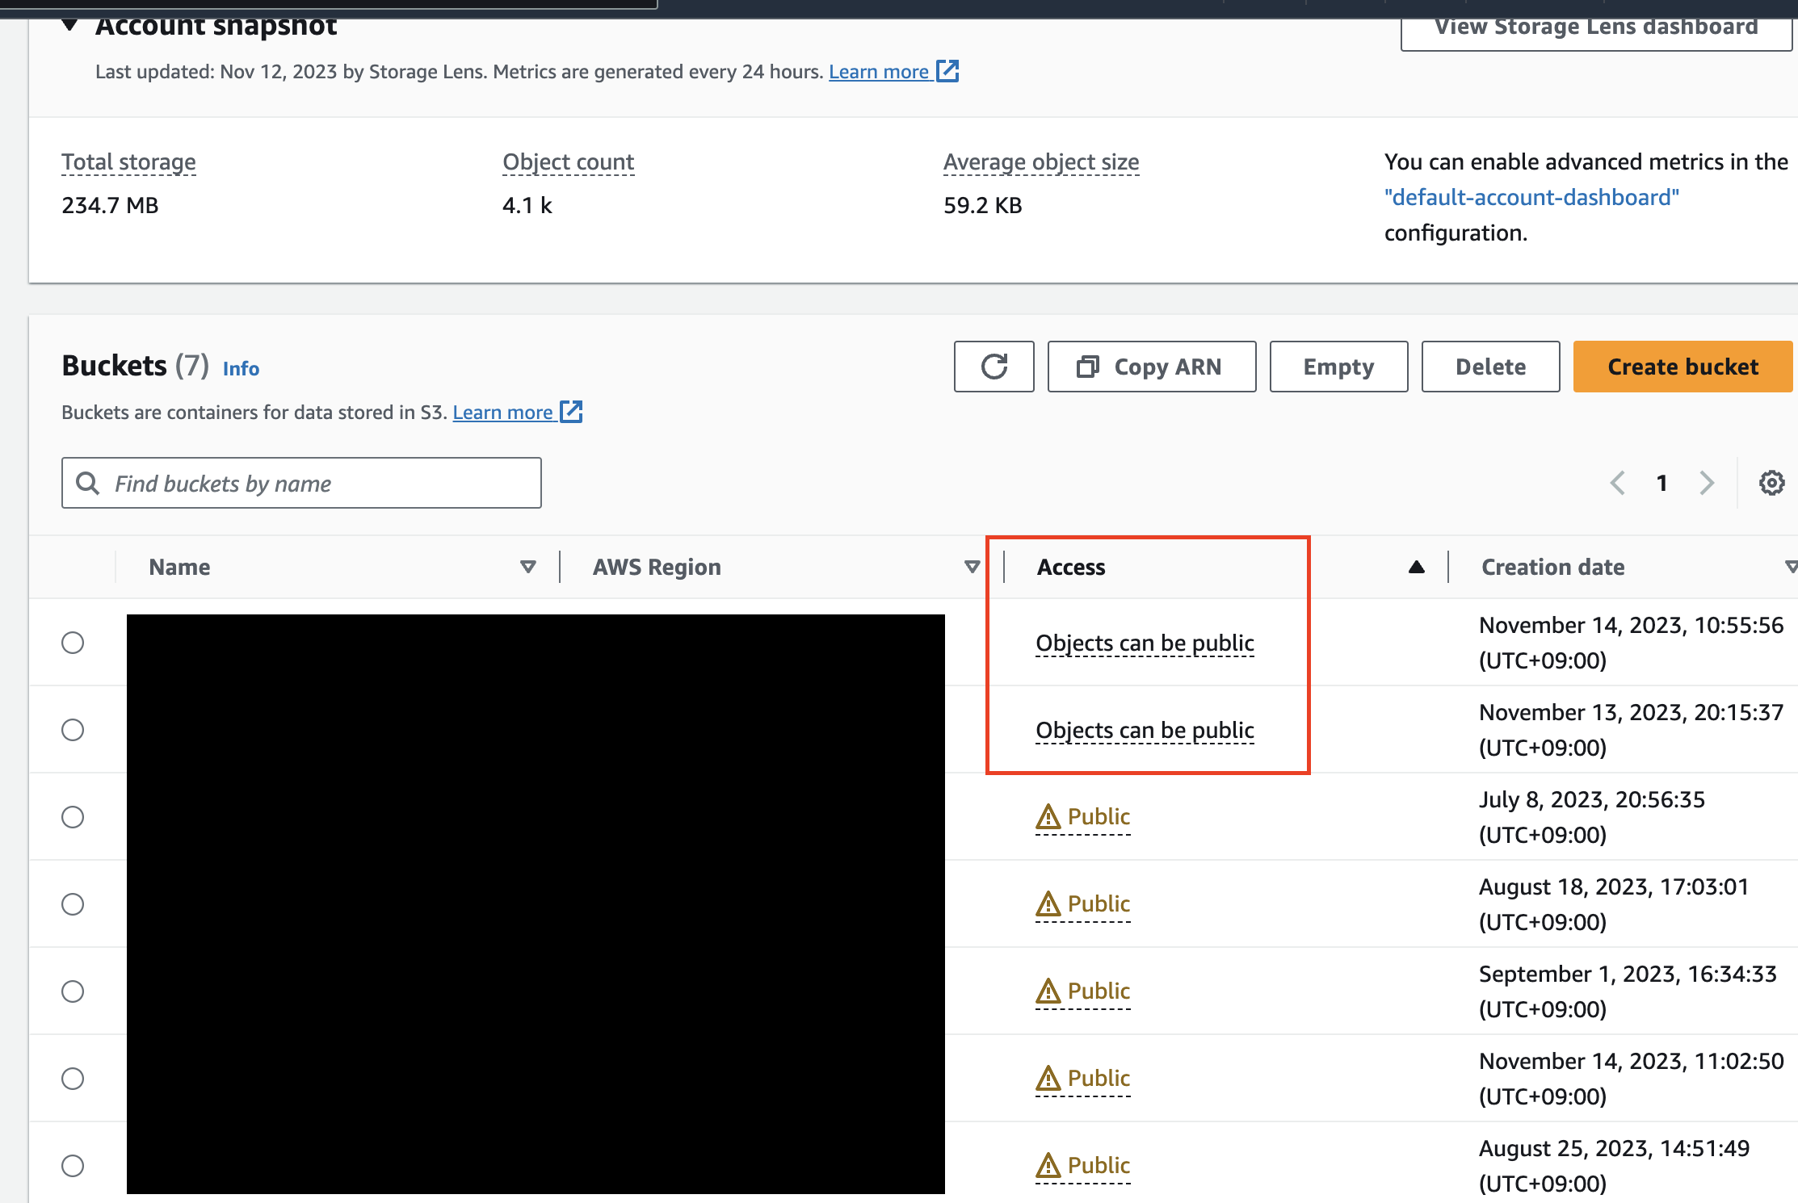Click external link icon beside Buckets Learn more

coord(571,412)
